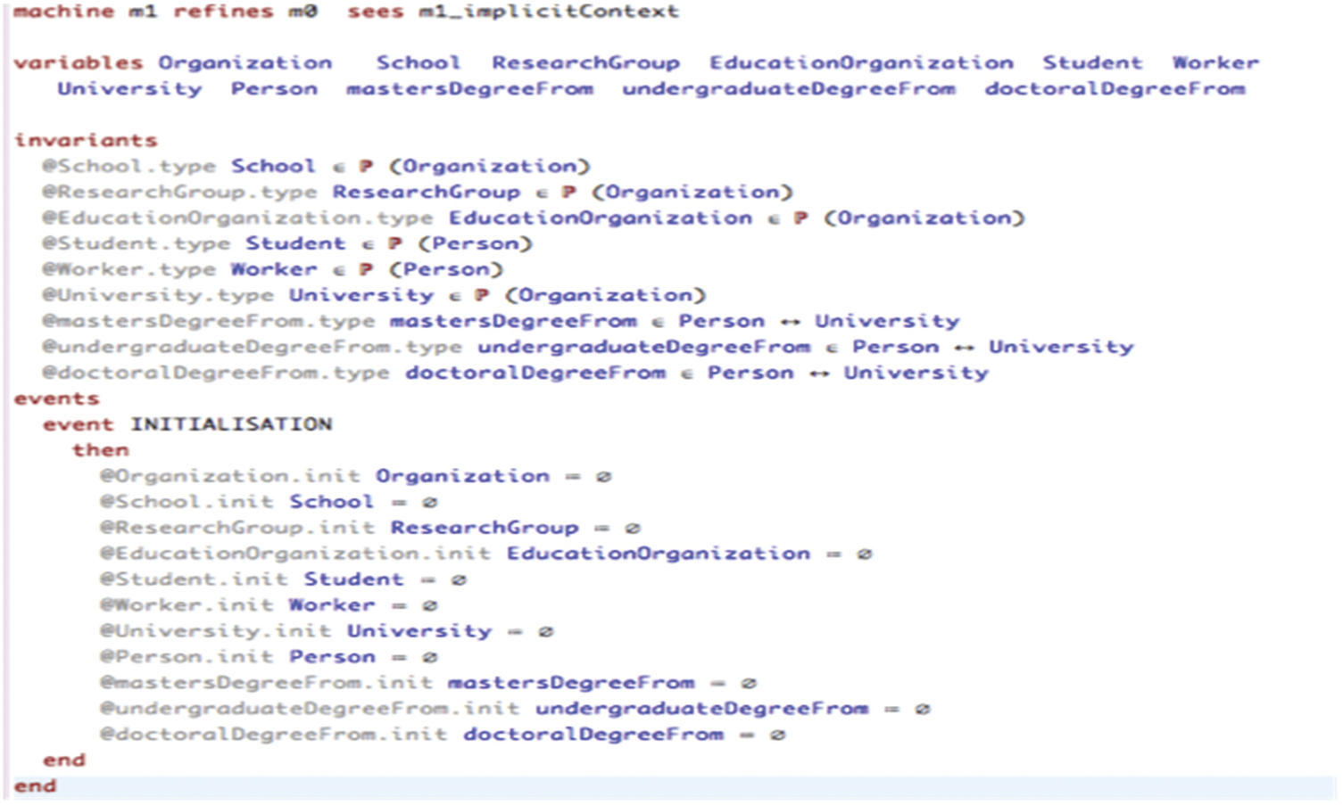Image resolution: width=1343 pixels, height=805 pixels.
Task: Click the @University.init action label
Action: (215, 632)
